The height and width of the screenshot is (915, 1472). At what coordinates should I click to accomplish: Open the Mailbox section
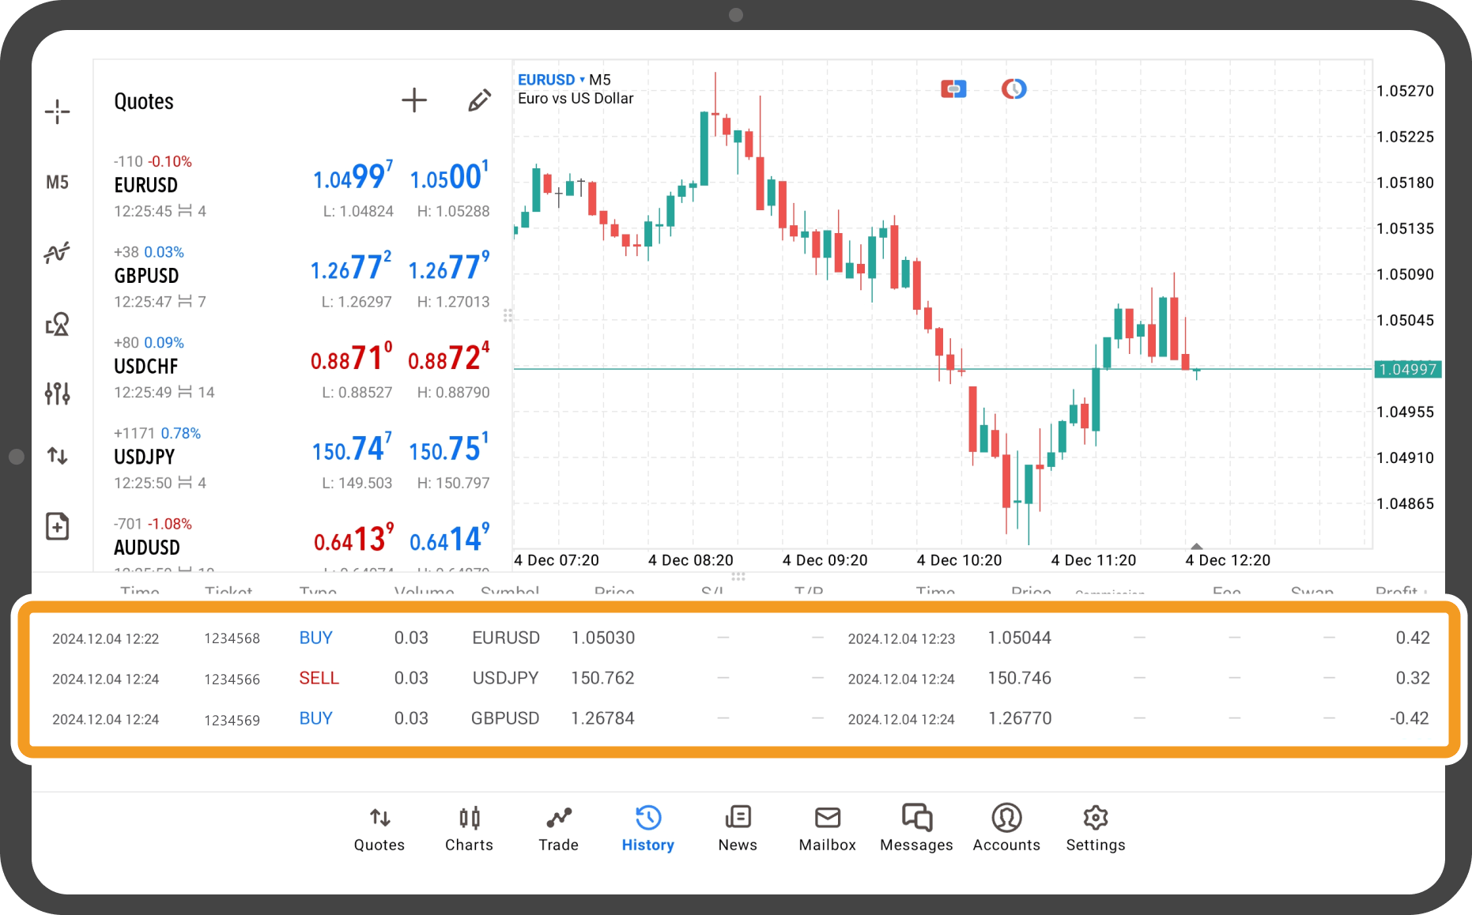[x=827, y=827]
